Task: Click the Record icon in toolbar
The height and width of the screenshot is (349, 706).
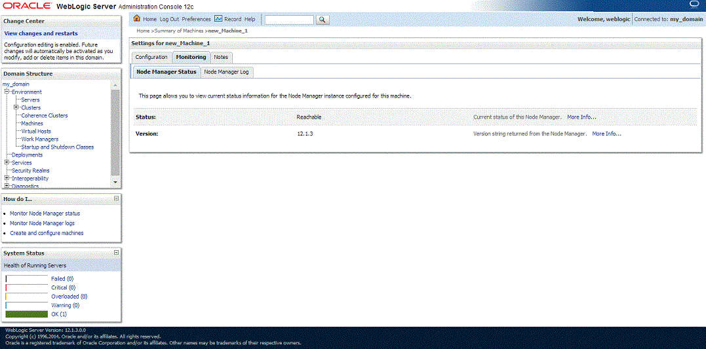Action: (x=218, y=19)
